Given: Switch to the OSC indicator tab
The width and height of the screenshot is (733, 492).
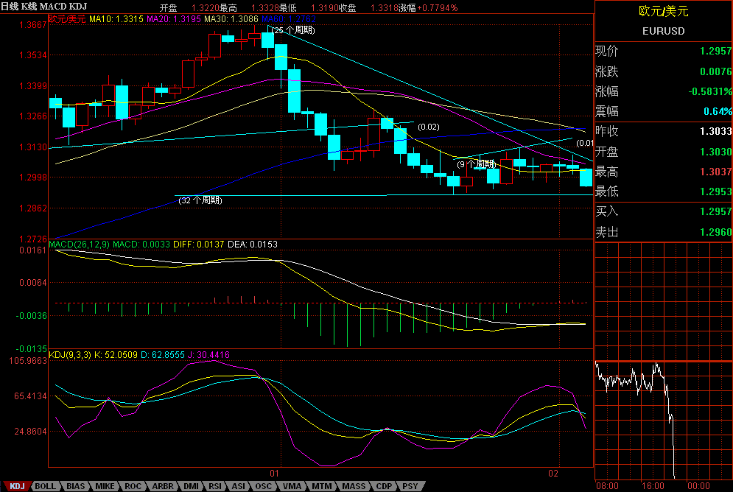Looking at the screenshot, I should coord(263,486).
